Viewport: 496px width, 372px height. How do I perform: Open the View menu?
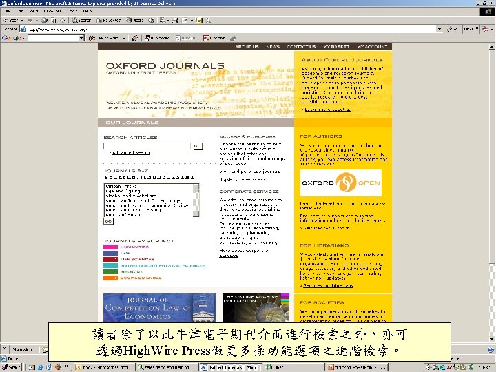click(x=34, y=11)
